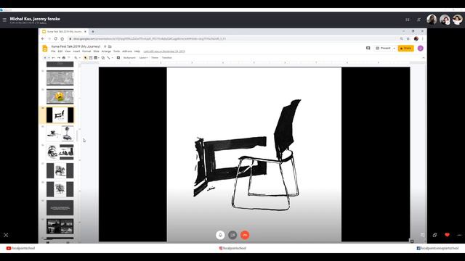
Task: Open the Insert menu
Action: pos(76,51)
